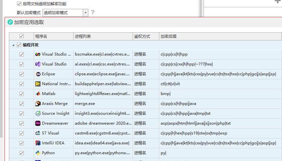Click the National Instruments LabVIEW icon
The width and height of the screenshot is (282, 161).
pos(38,84)
